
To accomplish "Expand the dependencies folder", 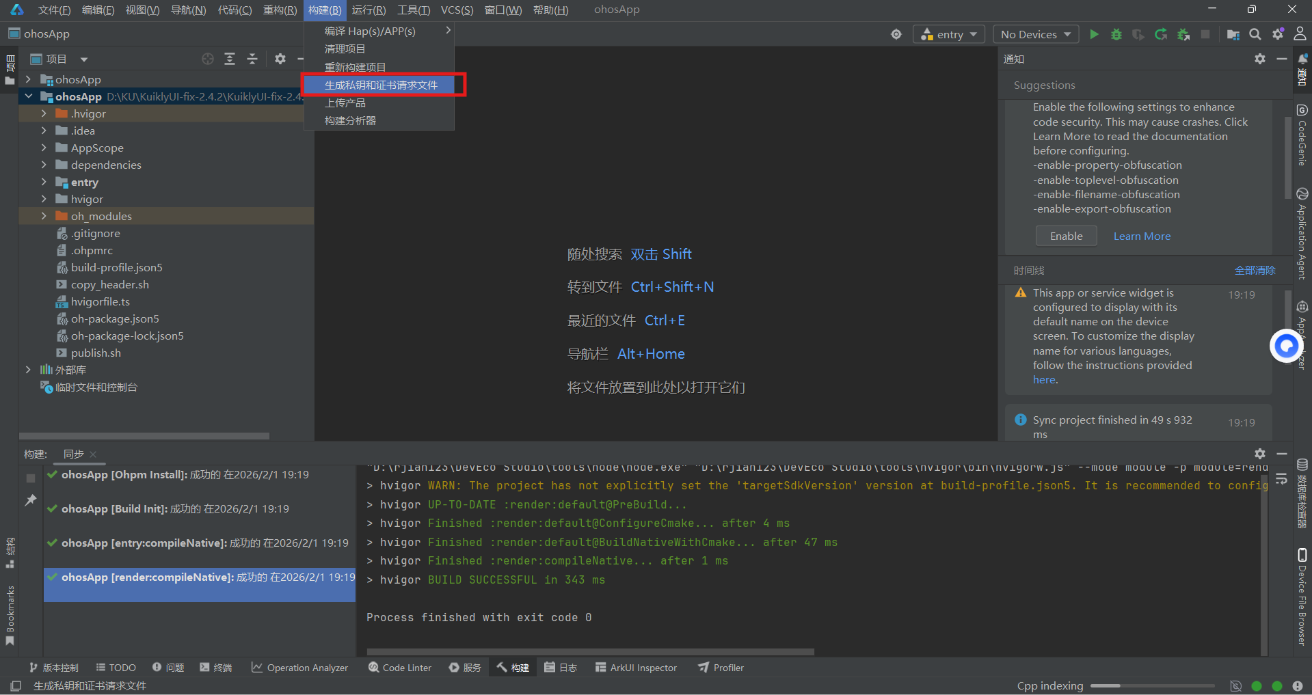I will point(44,165).
